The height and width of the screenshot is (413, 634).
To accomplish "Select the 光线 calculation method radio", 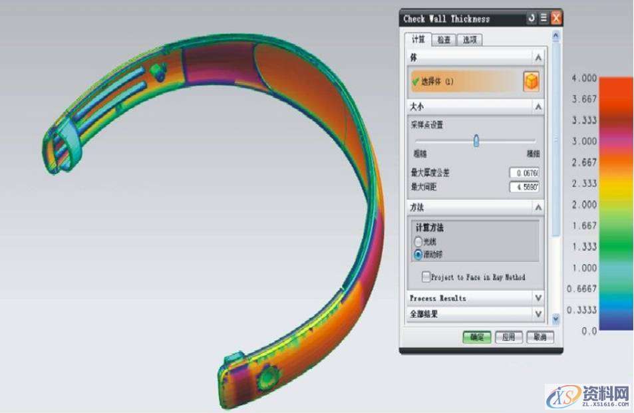I will (418, 242).
